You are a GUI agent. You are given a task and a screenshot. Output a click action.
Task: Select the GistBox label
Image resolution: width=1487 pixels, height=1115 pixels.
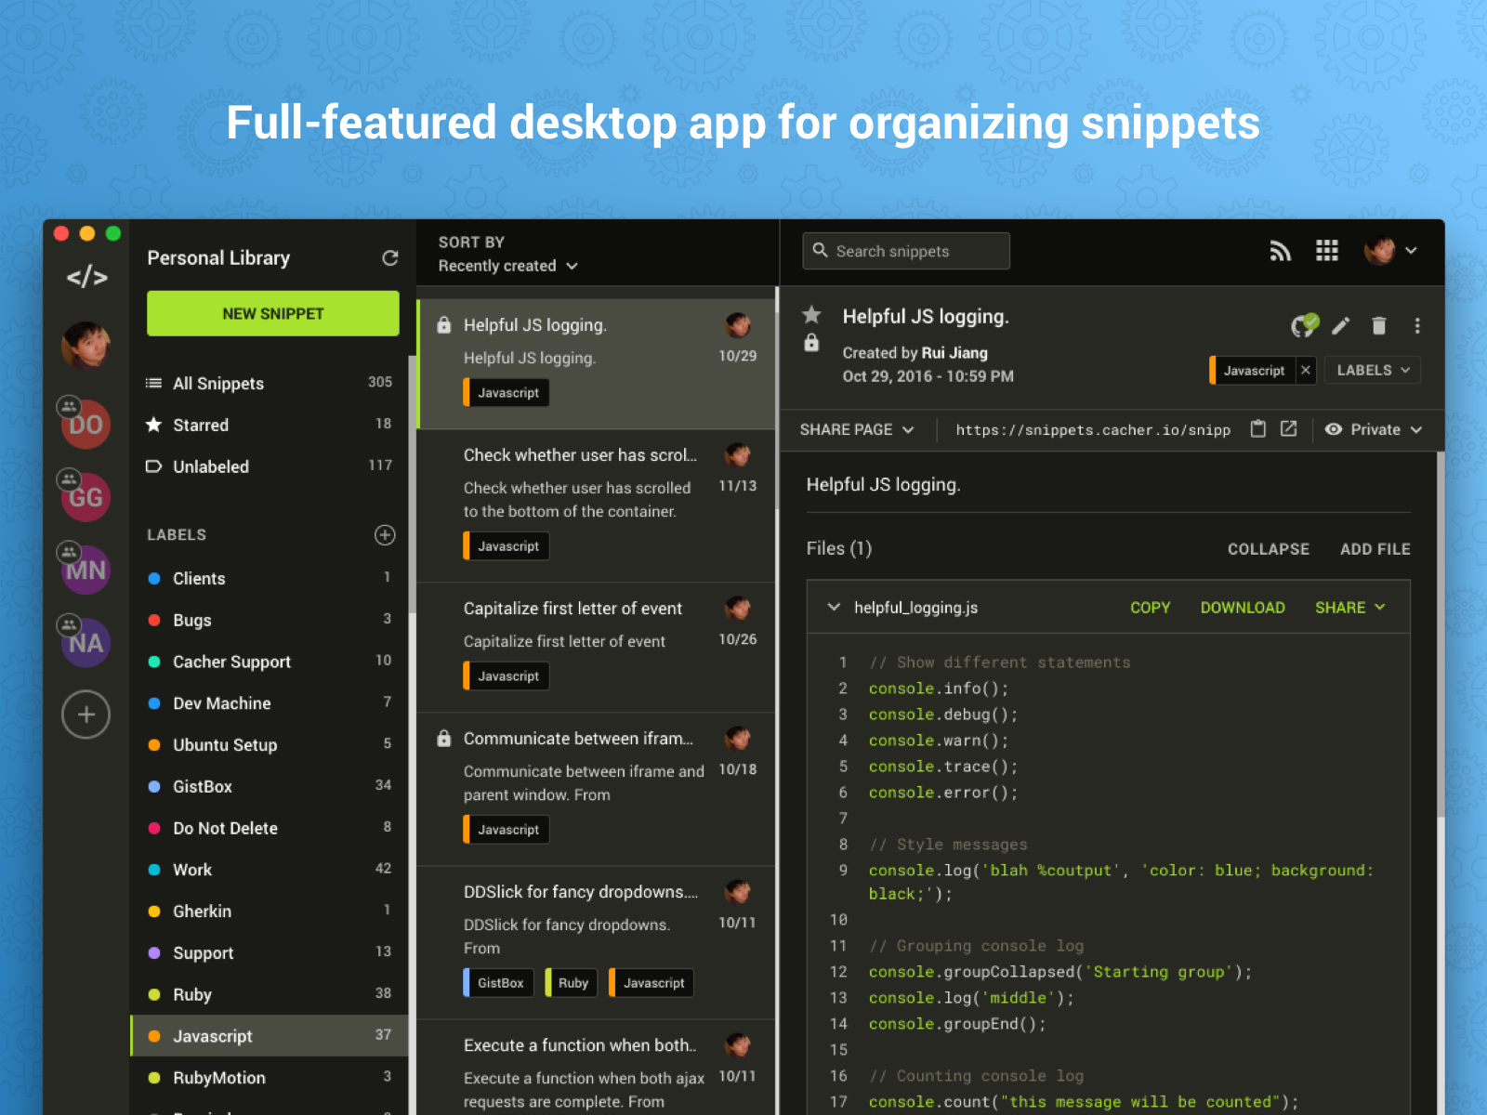[270, 786]
